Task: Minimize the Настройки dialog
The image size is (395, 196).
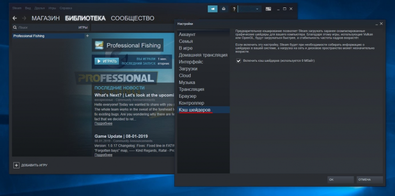Action: click(377, 24)
